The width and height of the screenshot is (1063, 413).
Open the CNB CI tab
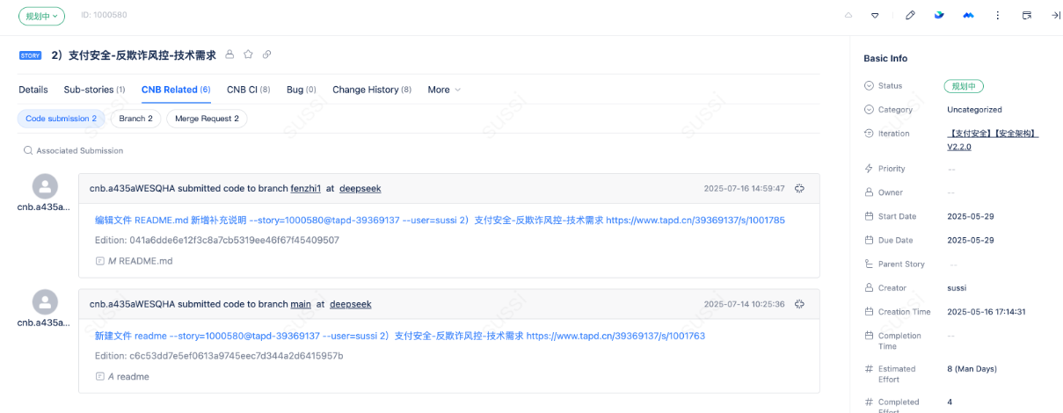tap(248, 90)
